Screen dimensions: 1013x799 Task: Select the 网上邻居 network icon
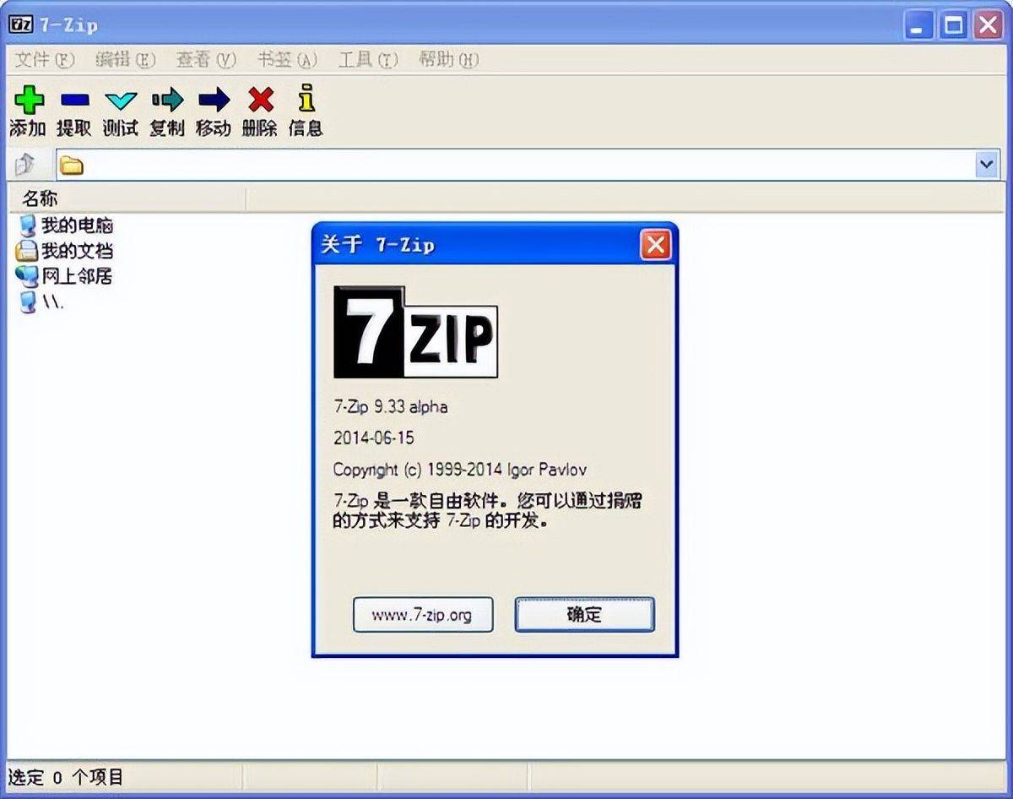(28, 276)
